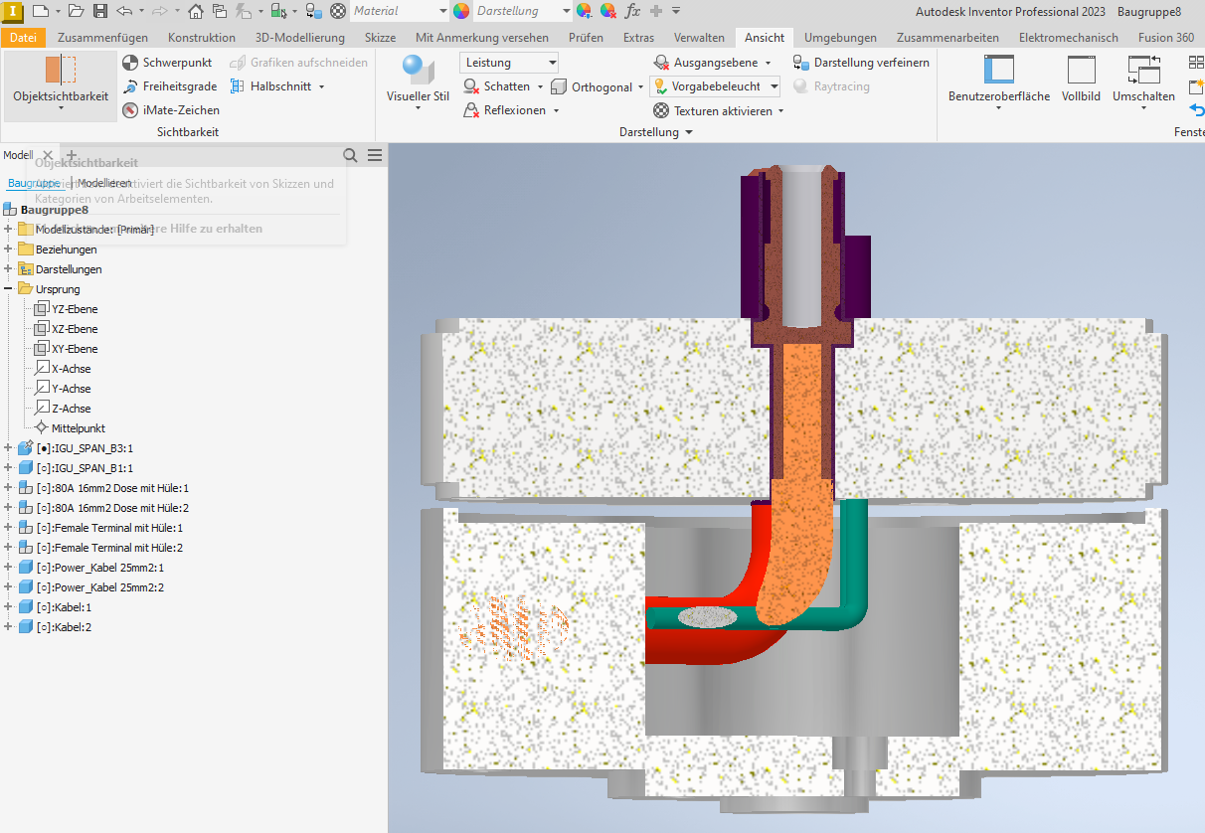Open the Leistung combo box
This screenshot has height=833, width=1205.
click(509, 63)
